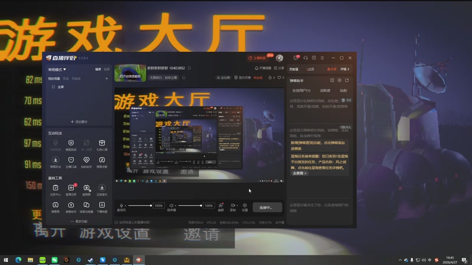Open the 下播电影 tool icon

pyautogui.click(x=102, y=205)
